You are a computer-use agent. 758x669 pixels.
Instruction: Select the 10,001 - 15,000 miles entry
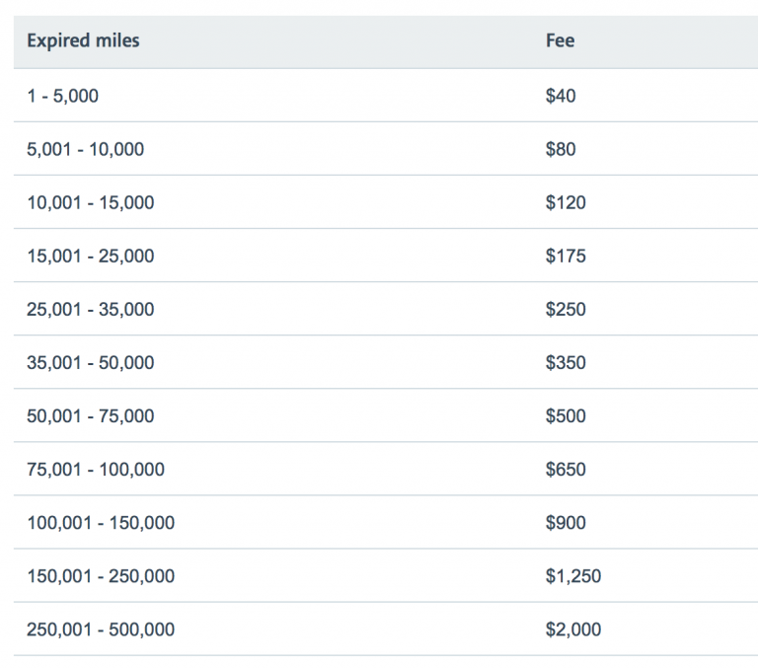(90, 203)
